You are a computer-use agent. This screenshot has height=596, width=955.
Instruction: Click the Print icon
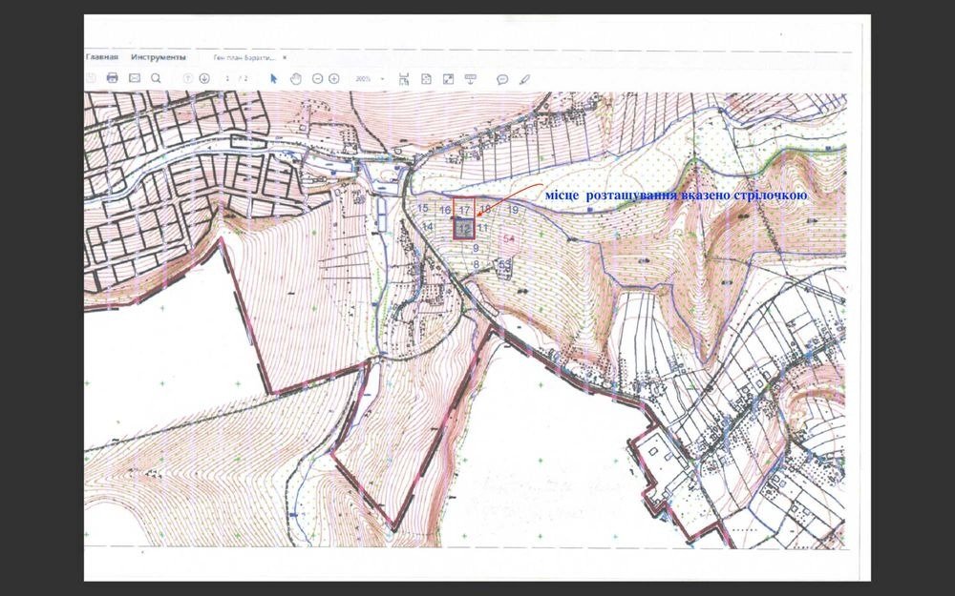113,78
